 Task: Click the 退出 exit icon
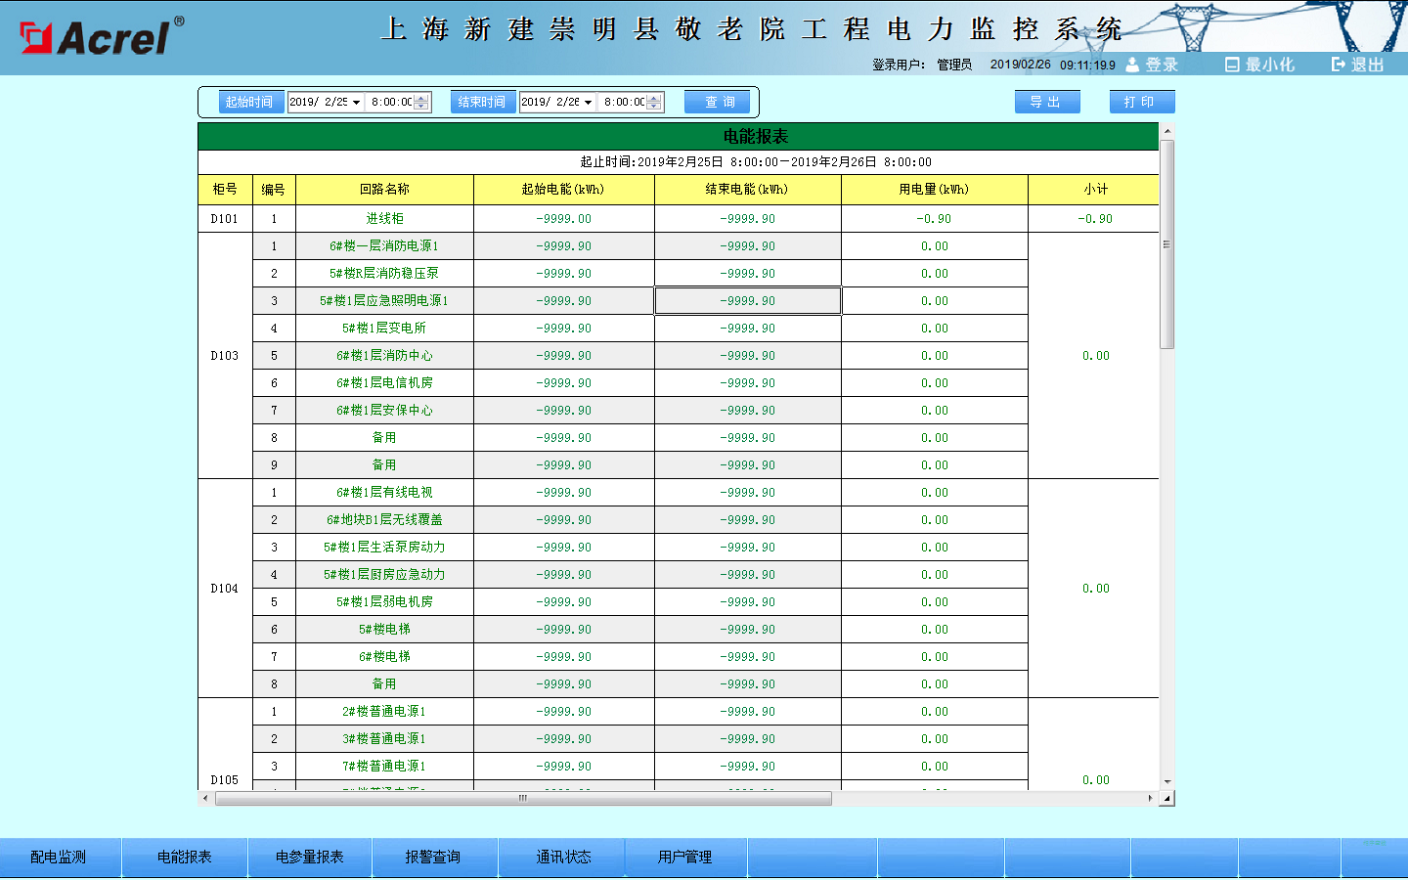coord(1339,65)
